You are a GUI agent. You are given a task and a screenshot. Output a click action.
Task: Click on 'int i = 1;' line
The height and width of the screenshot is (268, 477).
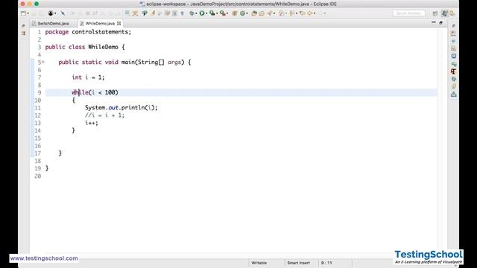pyautogui.click(x=88, y=77)
